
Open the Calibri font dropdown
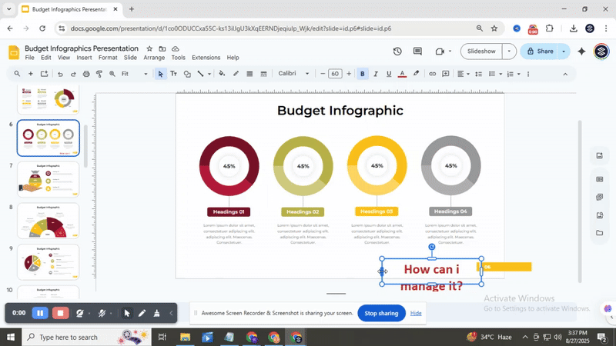(x=293, y=74)
